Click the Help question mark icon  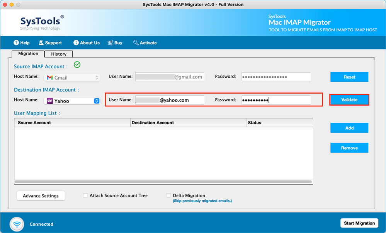pyautogui.click(x=16, y=43)
